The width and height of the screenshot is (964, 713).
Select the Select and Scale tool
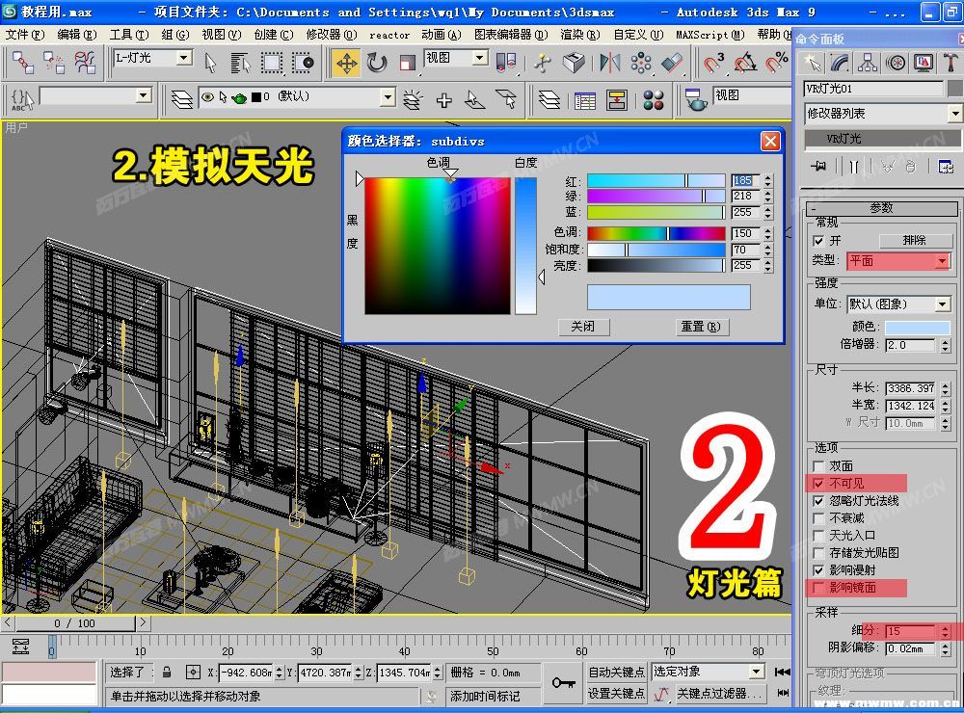pos(407,62)
